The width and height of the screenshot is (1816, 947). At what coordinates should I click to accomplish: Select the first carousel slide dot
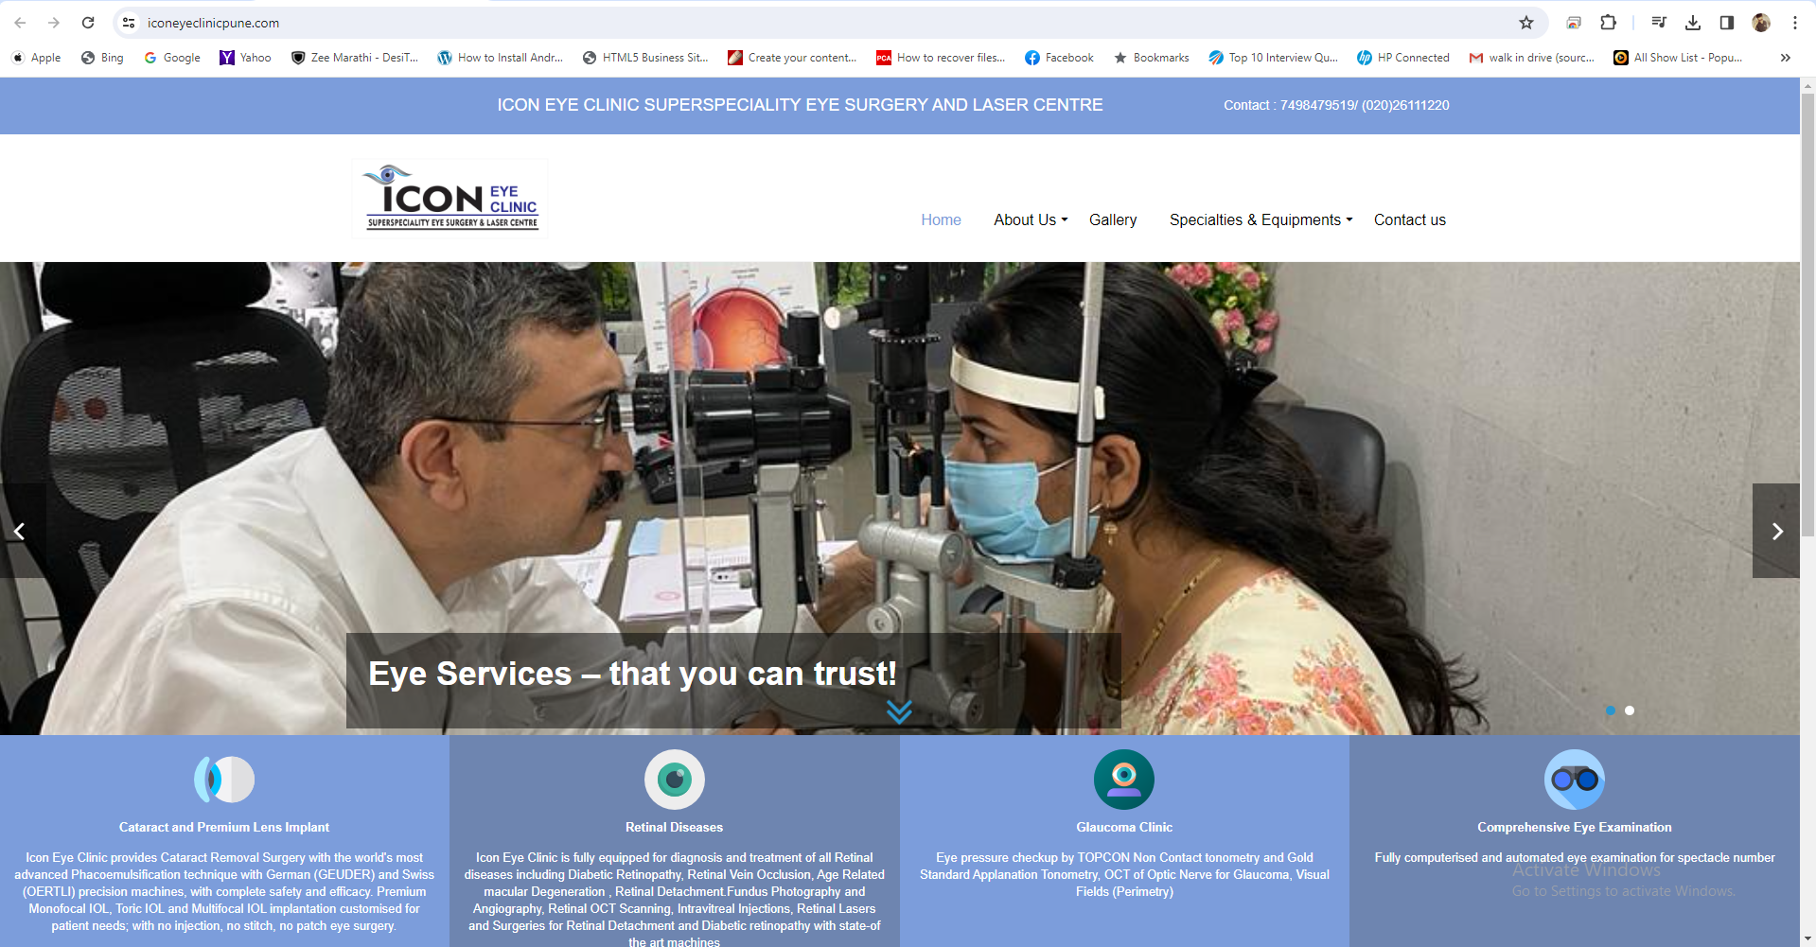coord(1611,710)
